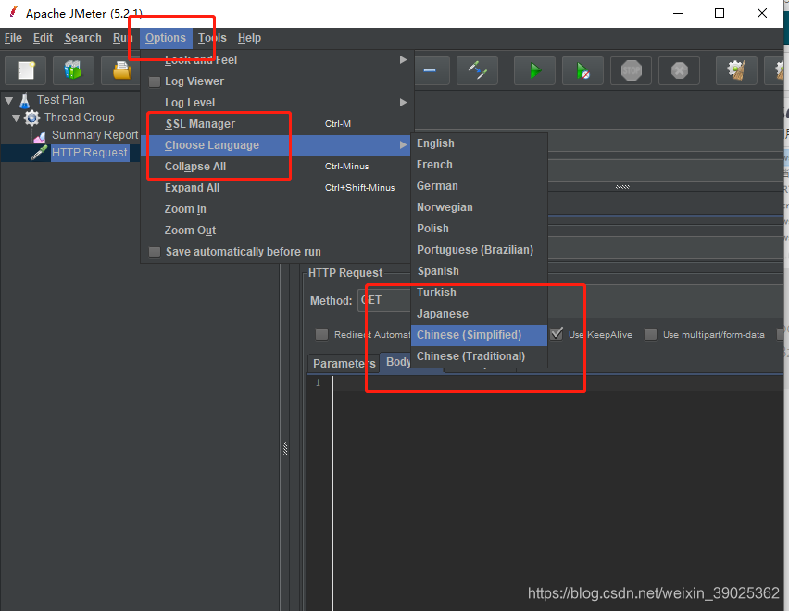The height and width of the screenshot is (611, 789).
Task: Select Expand All menu item
Action: [277, 188]
